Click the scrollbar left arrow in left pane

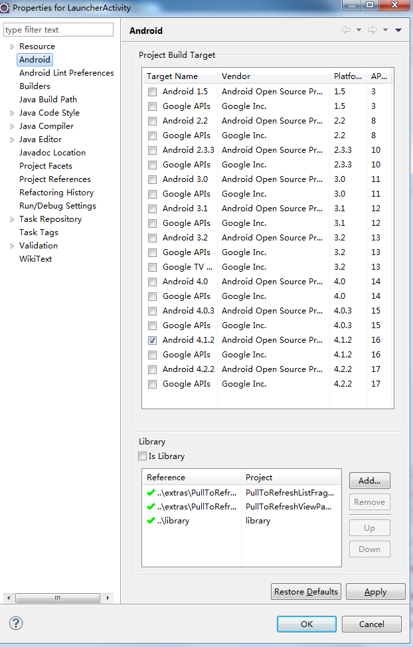click(x=8, y=597)
